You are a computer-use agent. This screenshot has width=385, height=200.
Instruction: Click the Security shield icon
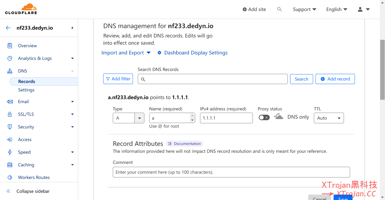pyautogui.click(x=10, y=127)
